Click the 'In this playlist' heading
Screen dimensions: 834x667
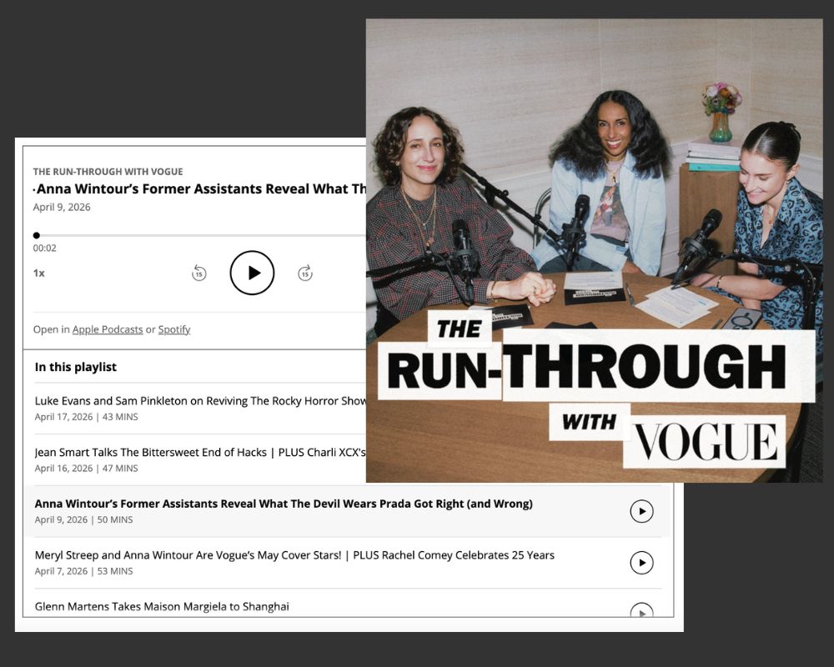76,367
